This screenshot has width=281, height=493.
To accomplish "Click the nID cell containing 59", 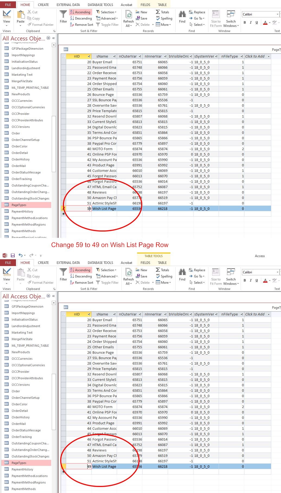I will pos(79,208).
